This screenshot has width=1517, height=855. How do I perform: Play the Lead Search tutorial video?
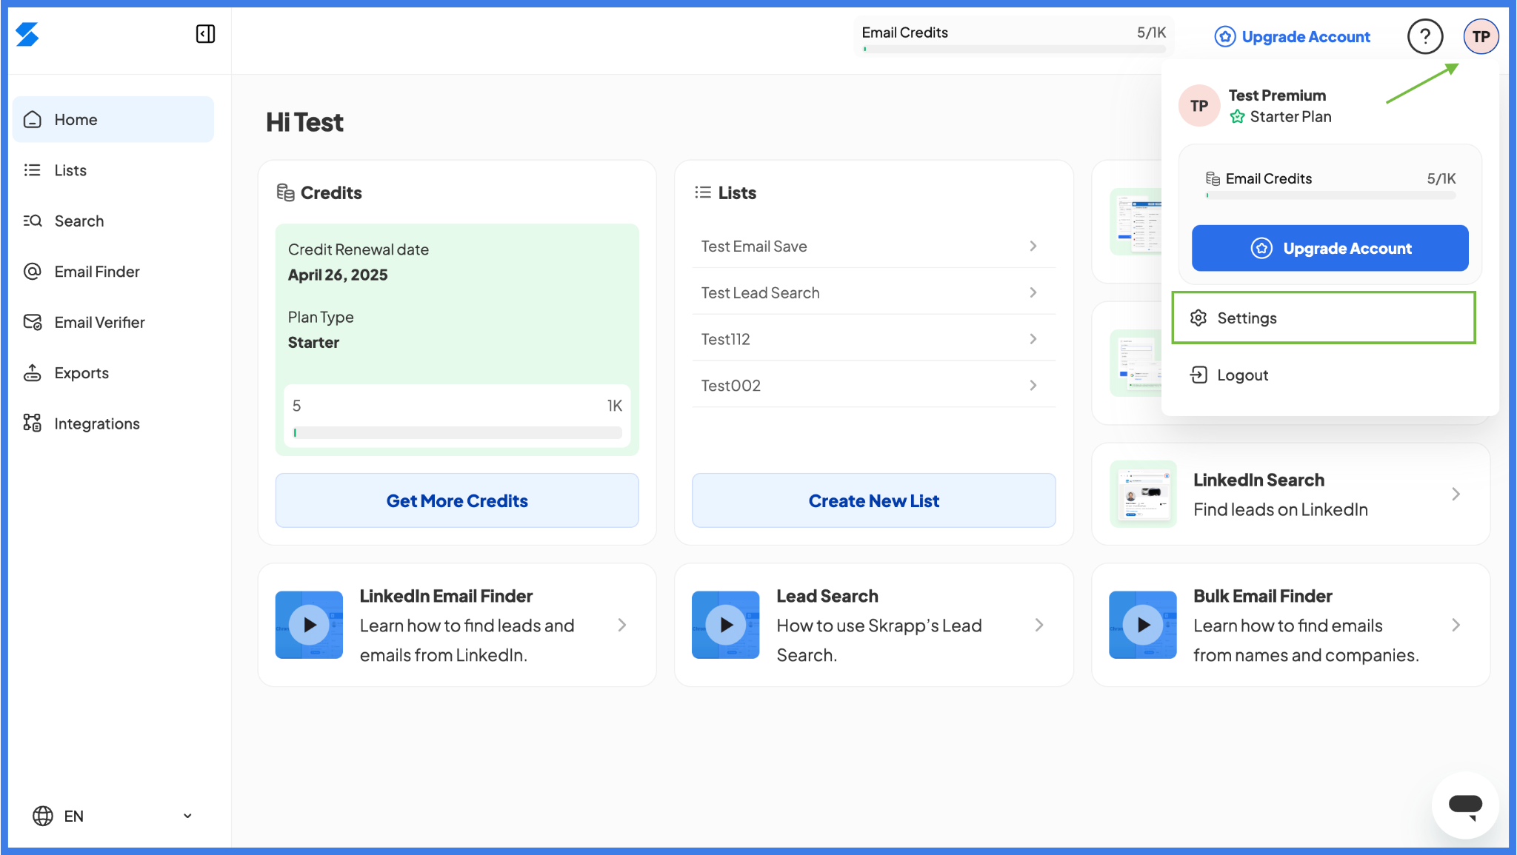coord(726,625)
